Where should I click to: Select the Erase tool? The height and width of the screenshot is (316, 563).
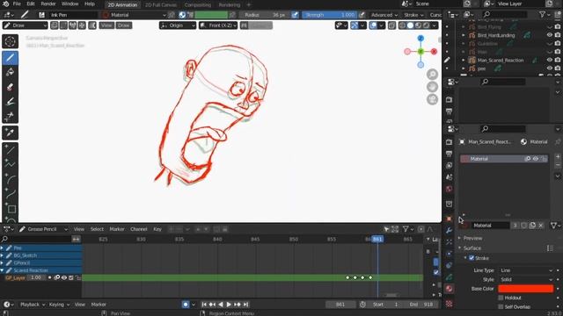10,87
